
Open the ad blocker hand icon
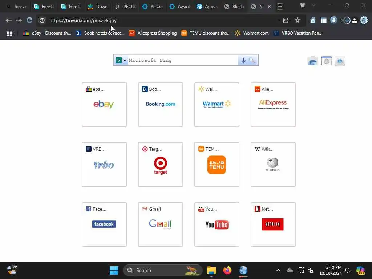click(333, 20)
